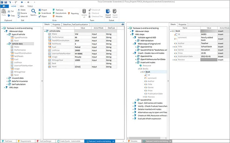Click the '{Click}' value for Next
Screen dimensions: 230x143
83,67
